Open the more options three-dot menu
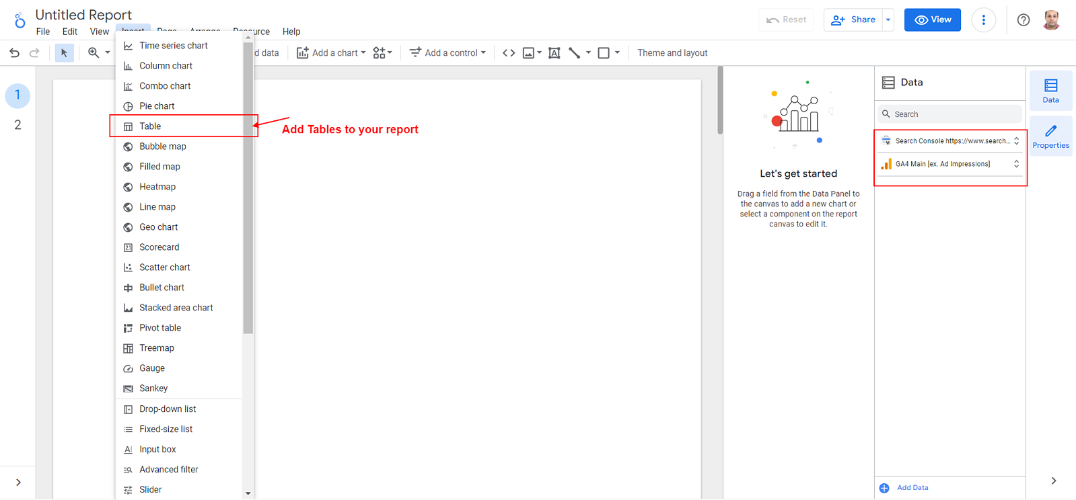This screenshot has width=1076, height=500. coord(983,20)
